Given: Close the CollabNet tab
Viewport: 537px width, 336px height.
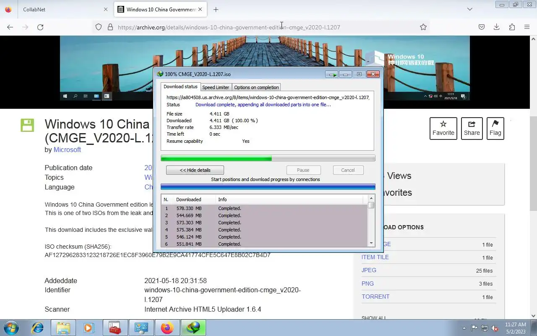Looking at the screenshot, I should (x=106, y=9).
